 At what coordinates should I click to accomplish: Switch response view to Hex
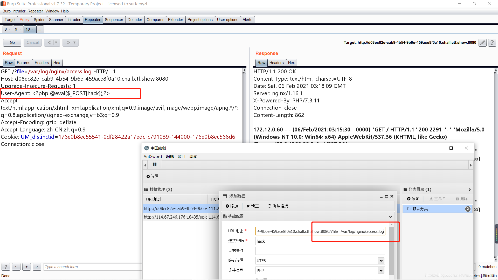(291, 63)
